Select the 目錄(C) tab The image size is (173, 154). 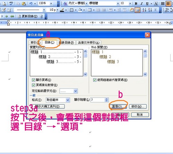tap(50, 42)
